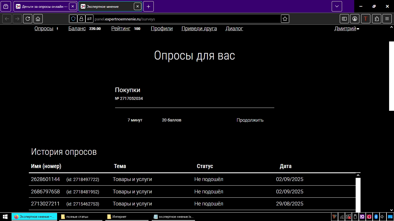Open Firefox View on the tab bar

pos(6,6)
